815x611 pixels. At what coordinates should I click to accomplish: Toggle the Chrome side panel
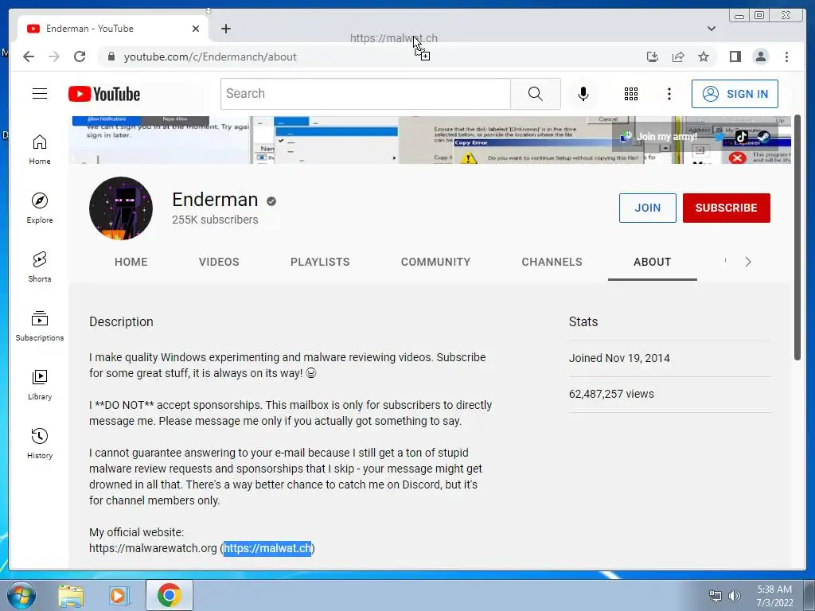click(x=735, y=56)
